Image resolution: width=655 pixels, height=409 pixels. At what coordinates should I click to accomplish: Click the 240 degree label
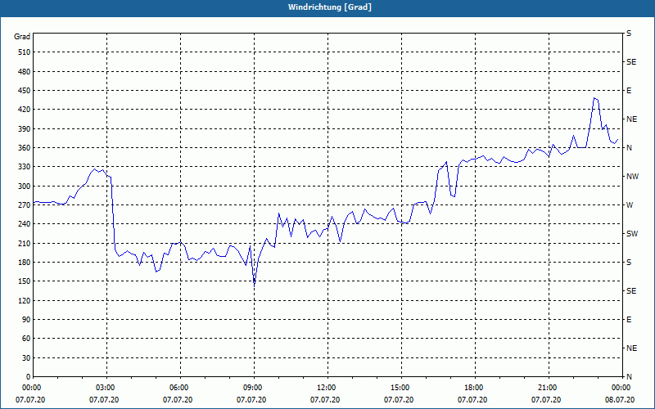point(25,224)
